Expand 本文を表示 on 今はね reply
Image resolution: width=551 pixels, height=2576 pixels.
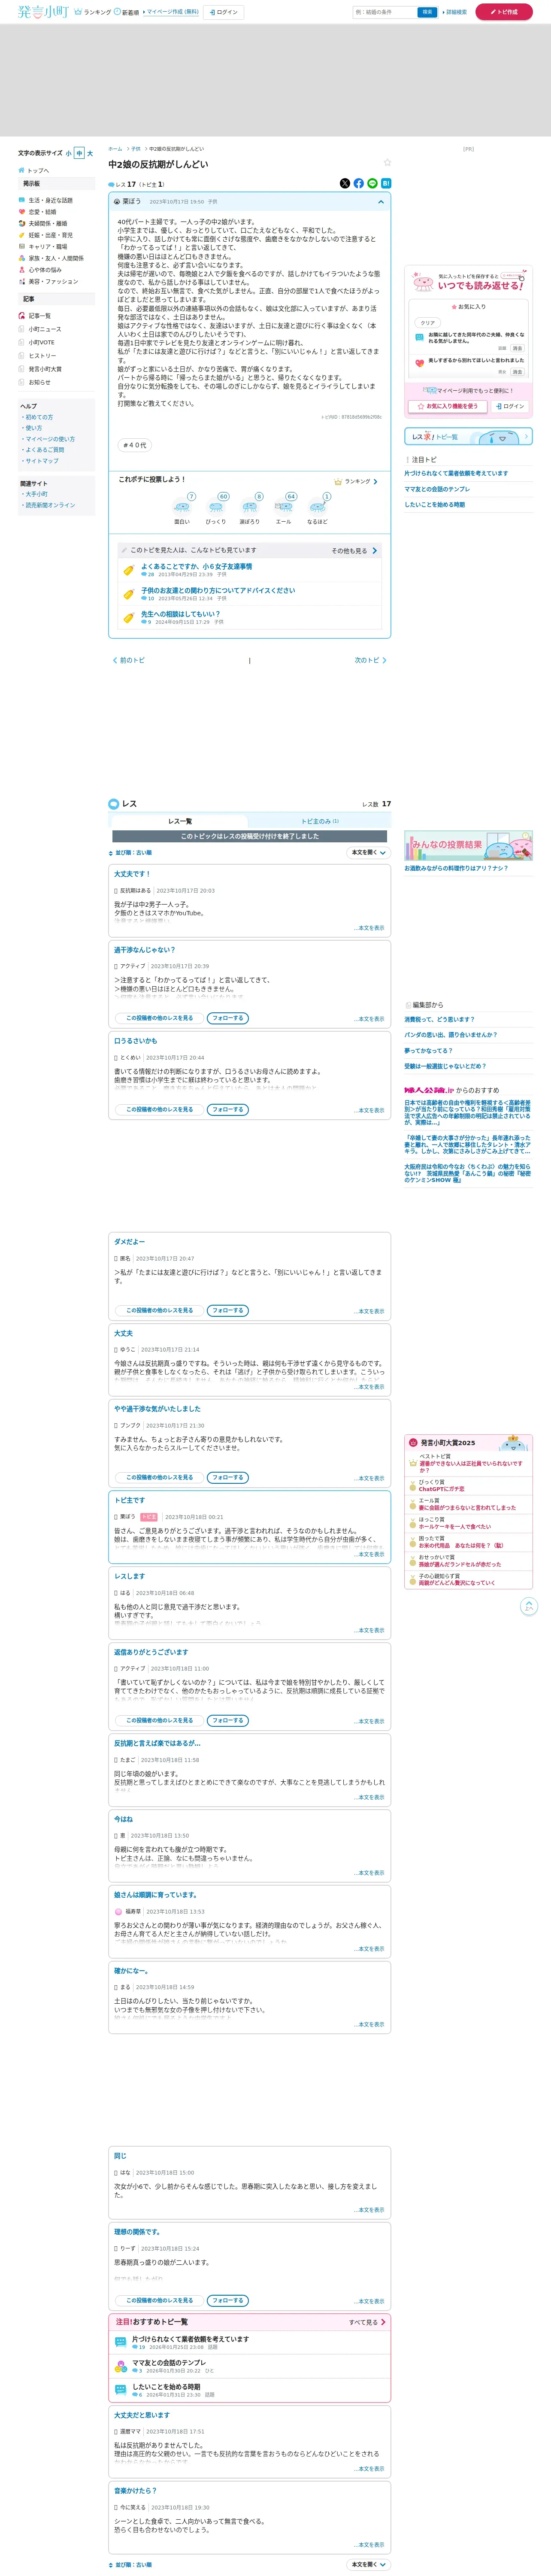point(370,1873)
